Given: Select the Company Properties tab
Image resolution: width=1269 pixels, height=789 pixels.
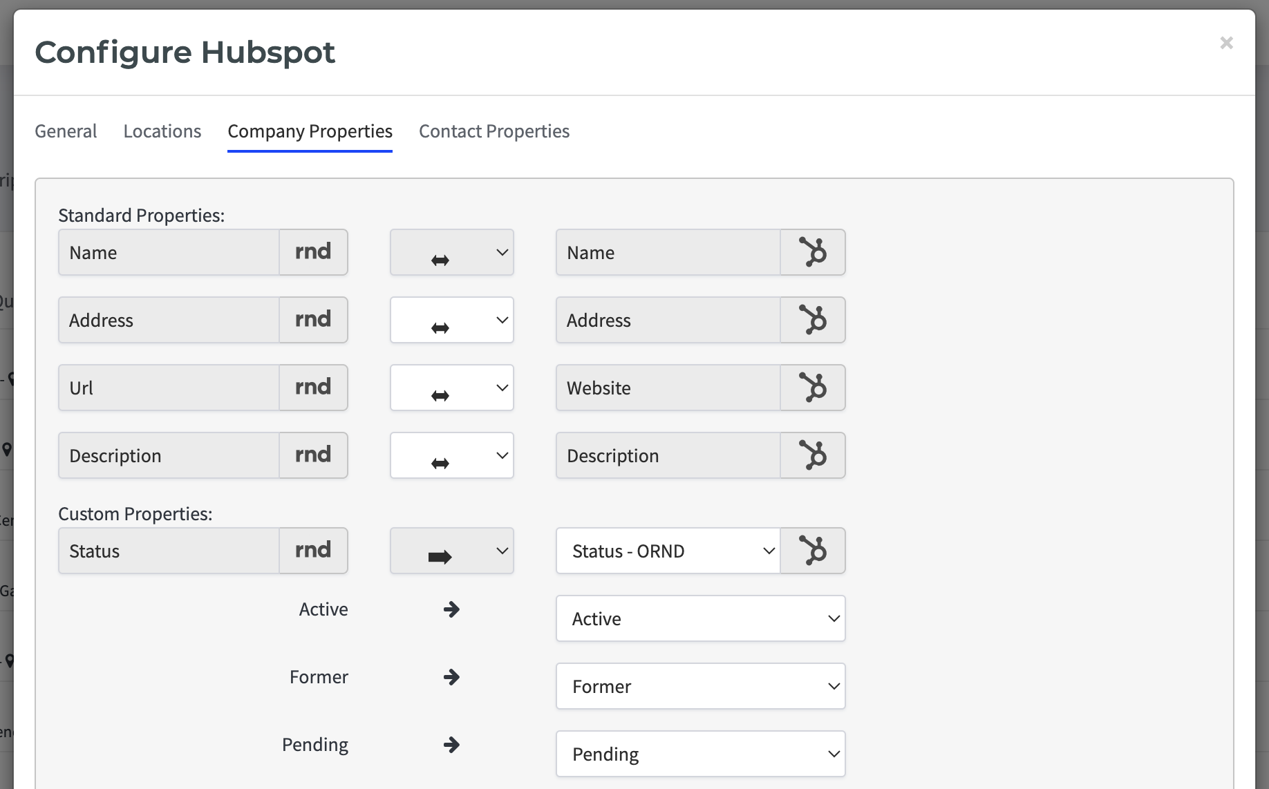Looking at the screenshot, I should click(310, 131).
